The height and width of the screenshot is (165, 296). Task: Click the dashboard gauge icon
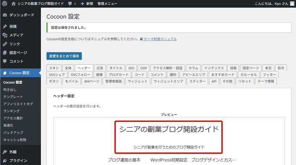(x=5, y=15)
